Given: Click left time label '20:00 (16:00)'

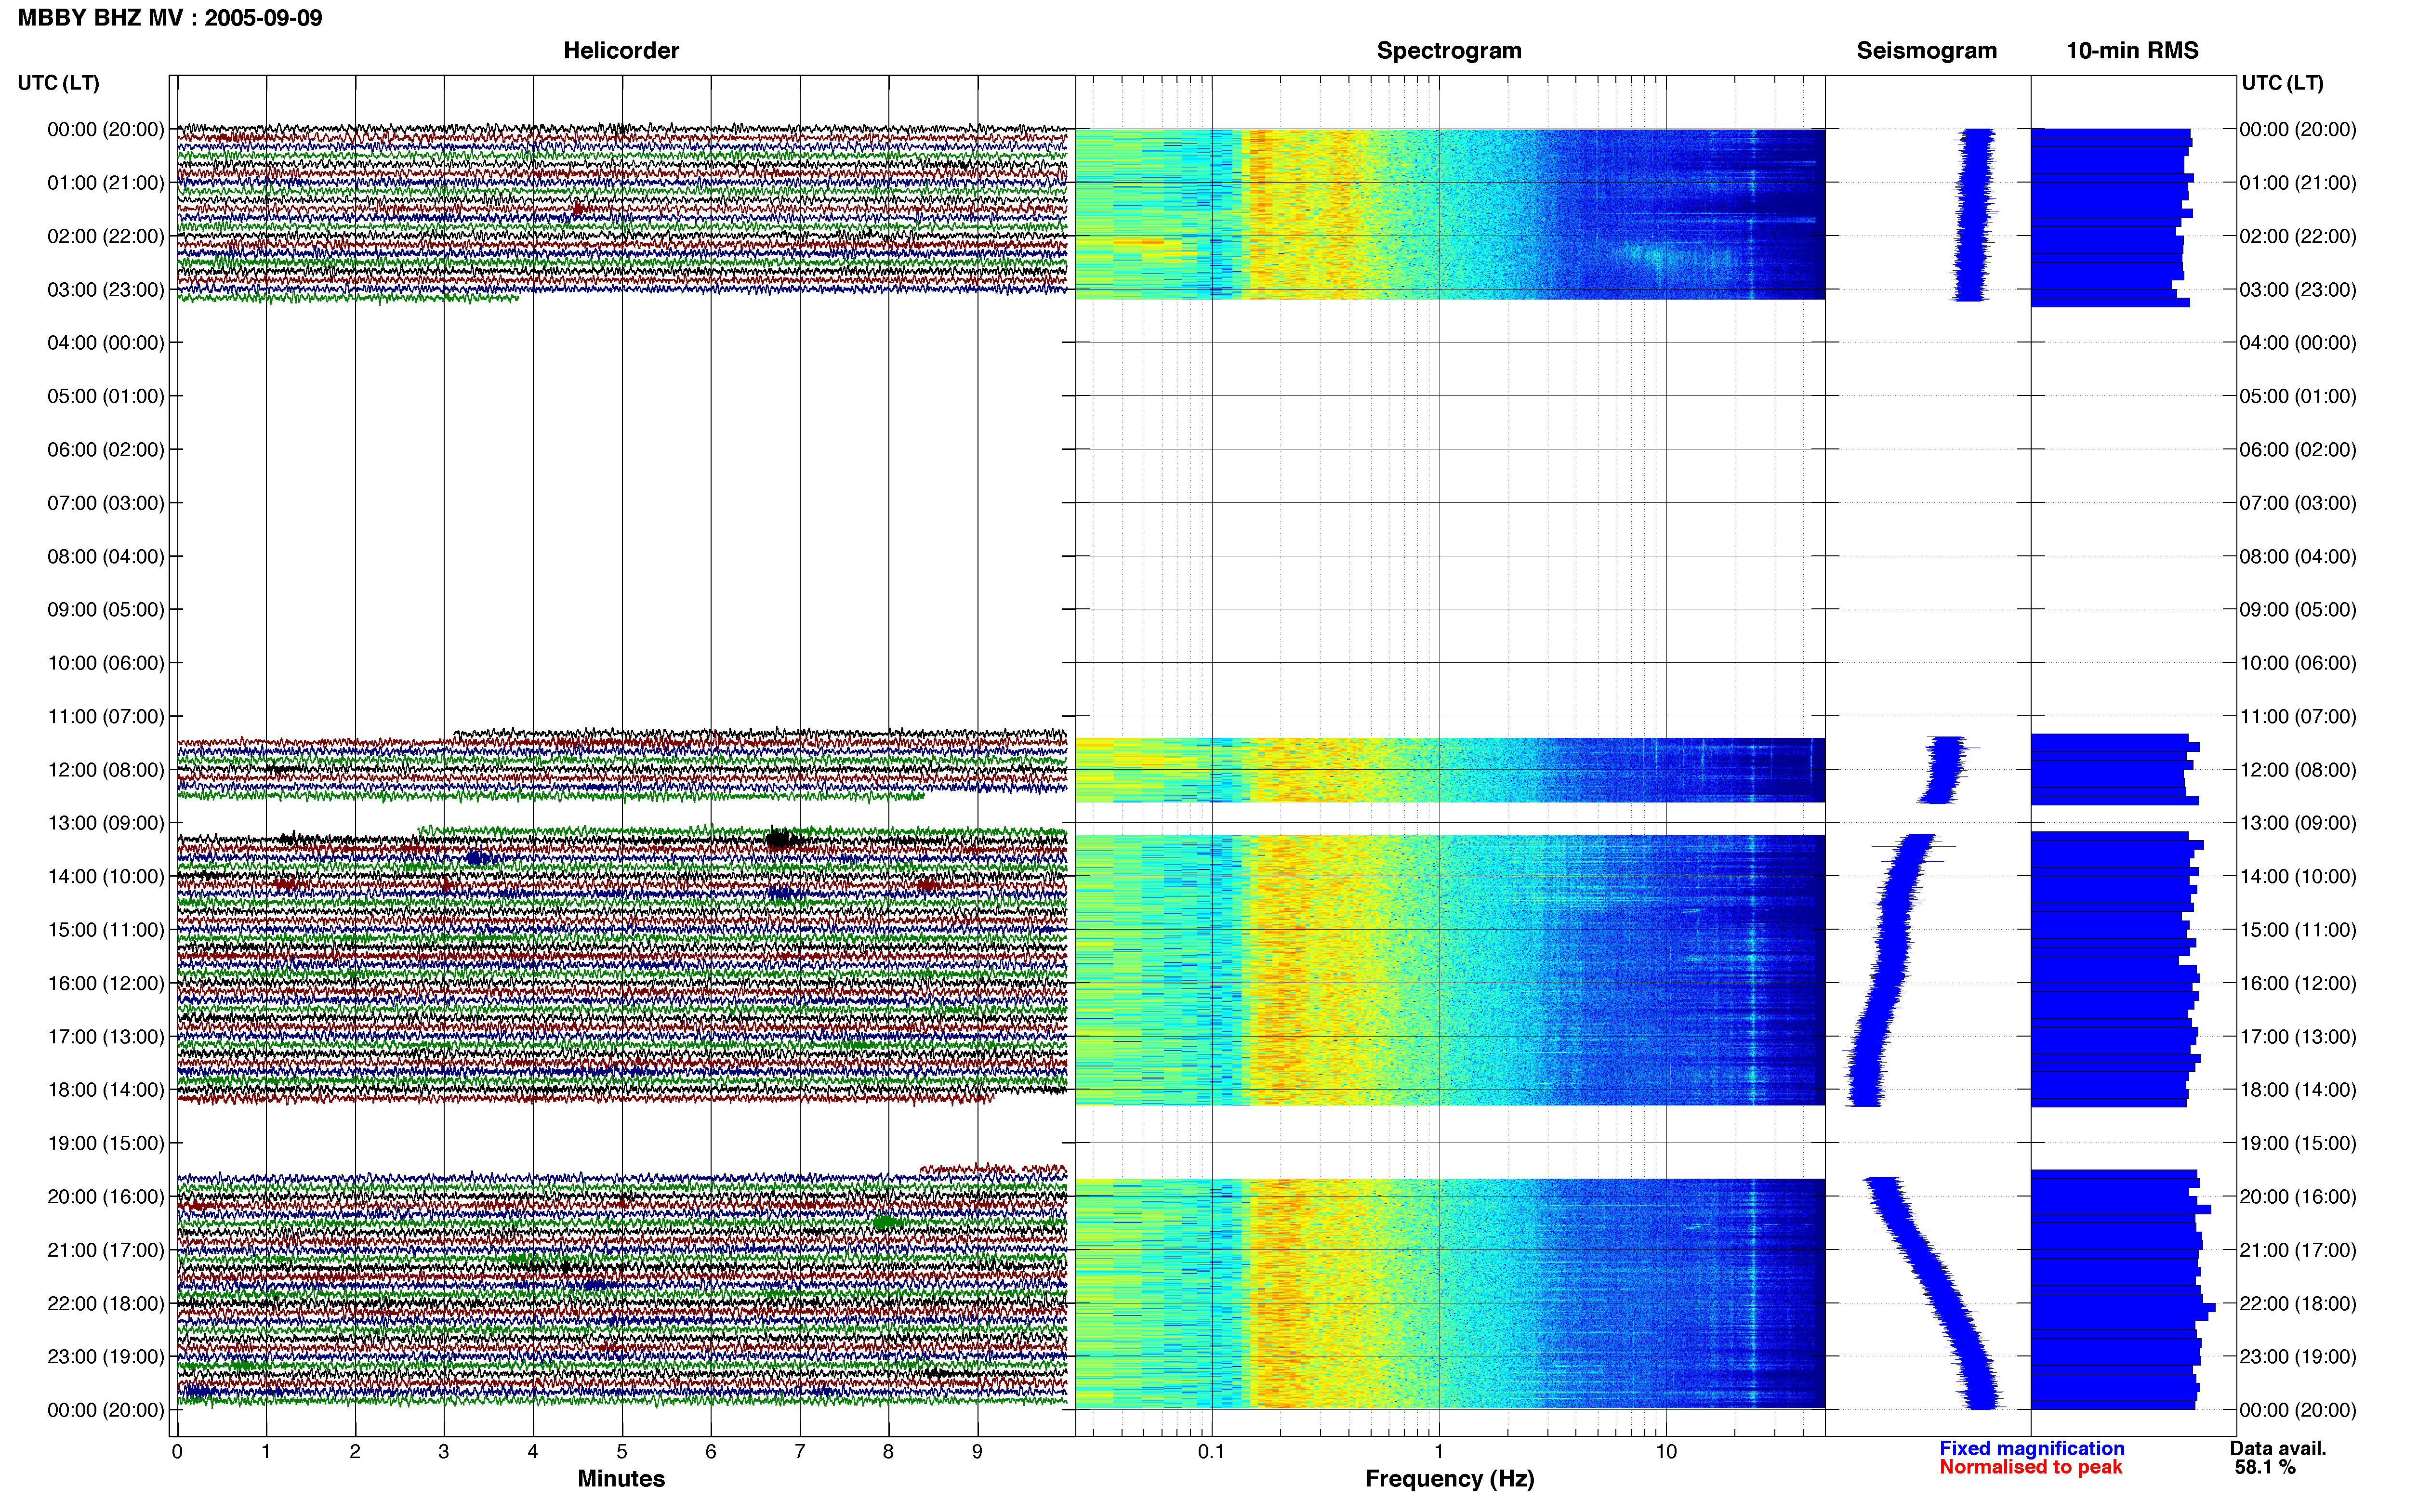Looking at the screenshot, I should pyautogui.click(x=106, y=1197).
